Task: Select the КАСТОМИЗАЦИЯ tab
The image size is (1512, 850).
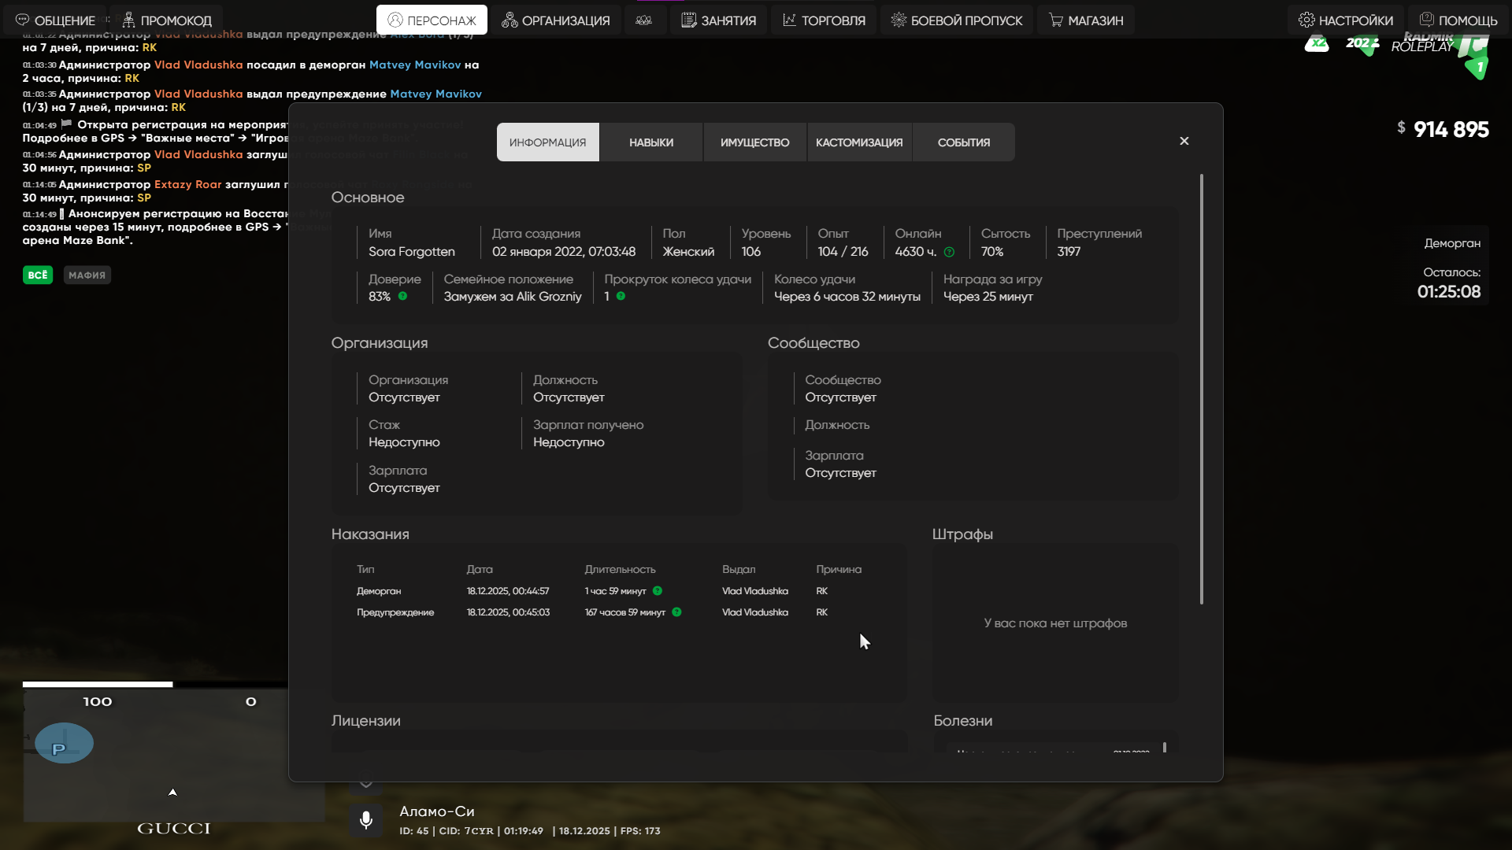Action: [859, 142]
